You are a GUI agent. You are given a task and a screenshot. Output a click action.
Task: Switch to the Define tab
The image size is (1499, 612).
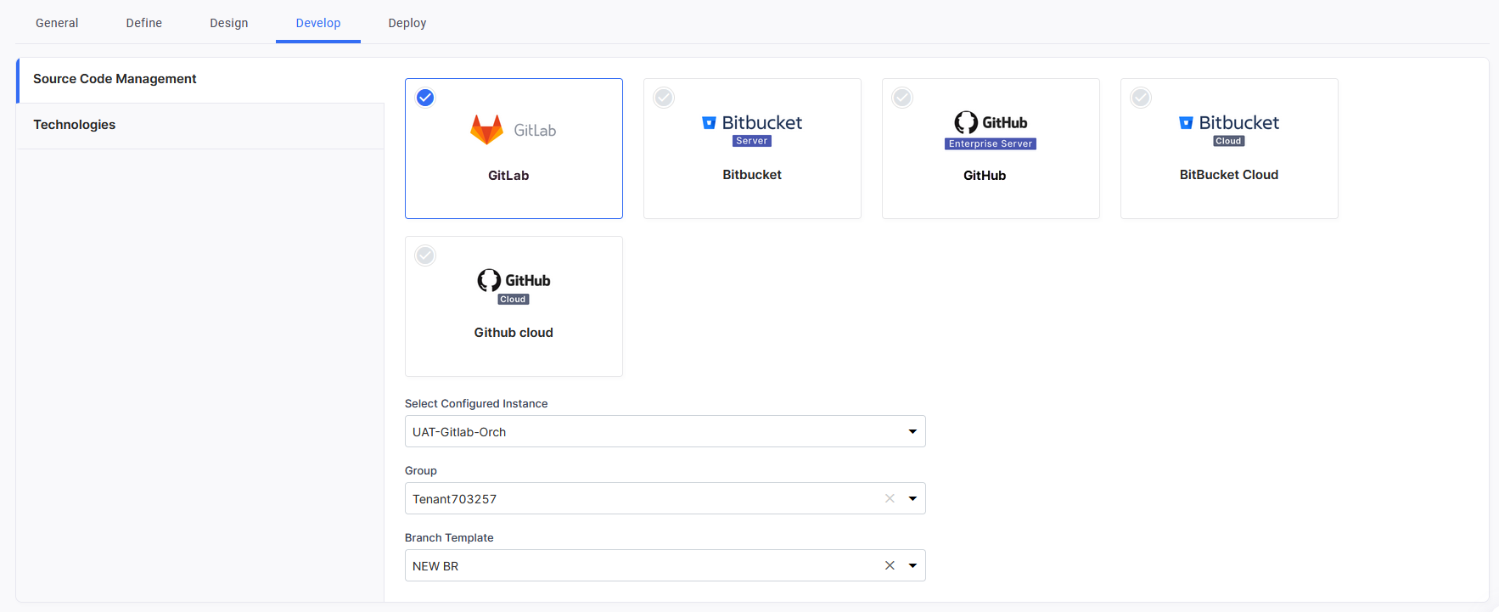click(144, 23)
